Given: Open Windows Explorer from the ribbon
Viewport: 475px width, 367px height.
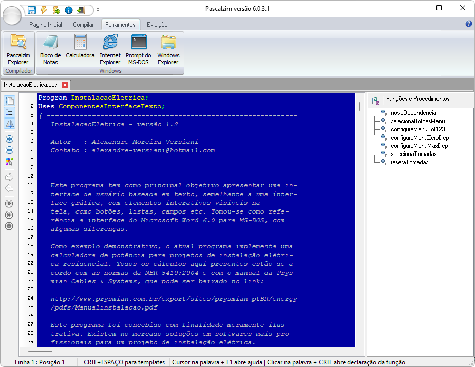Looking at the screenshot, I should tap(168, 50).
